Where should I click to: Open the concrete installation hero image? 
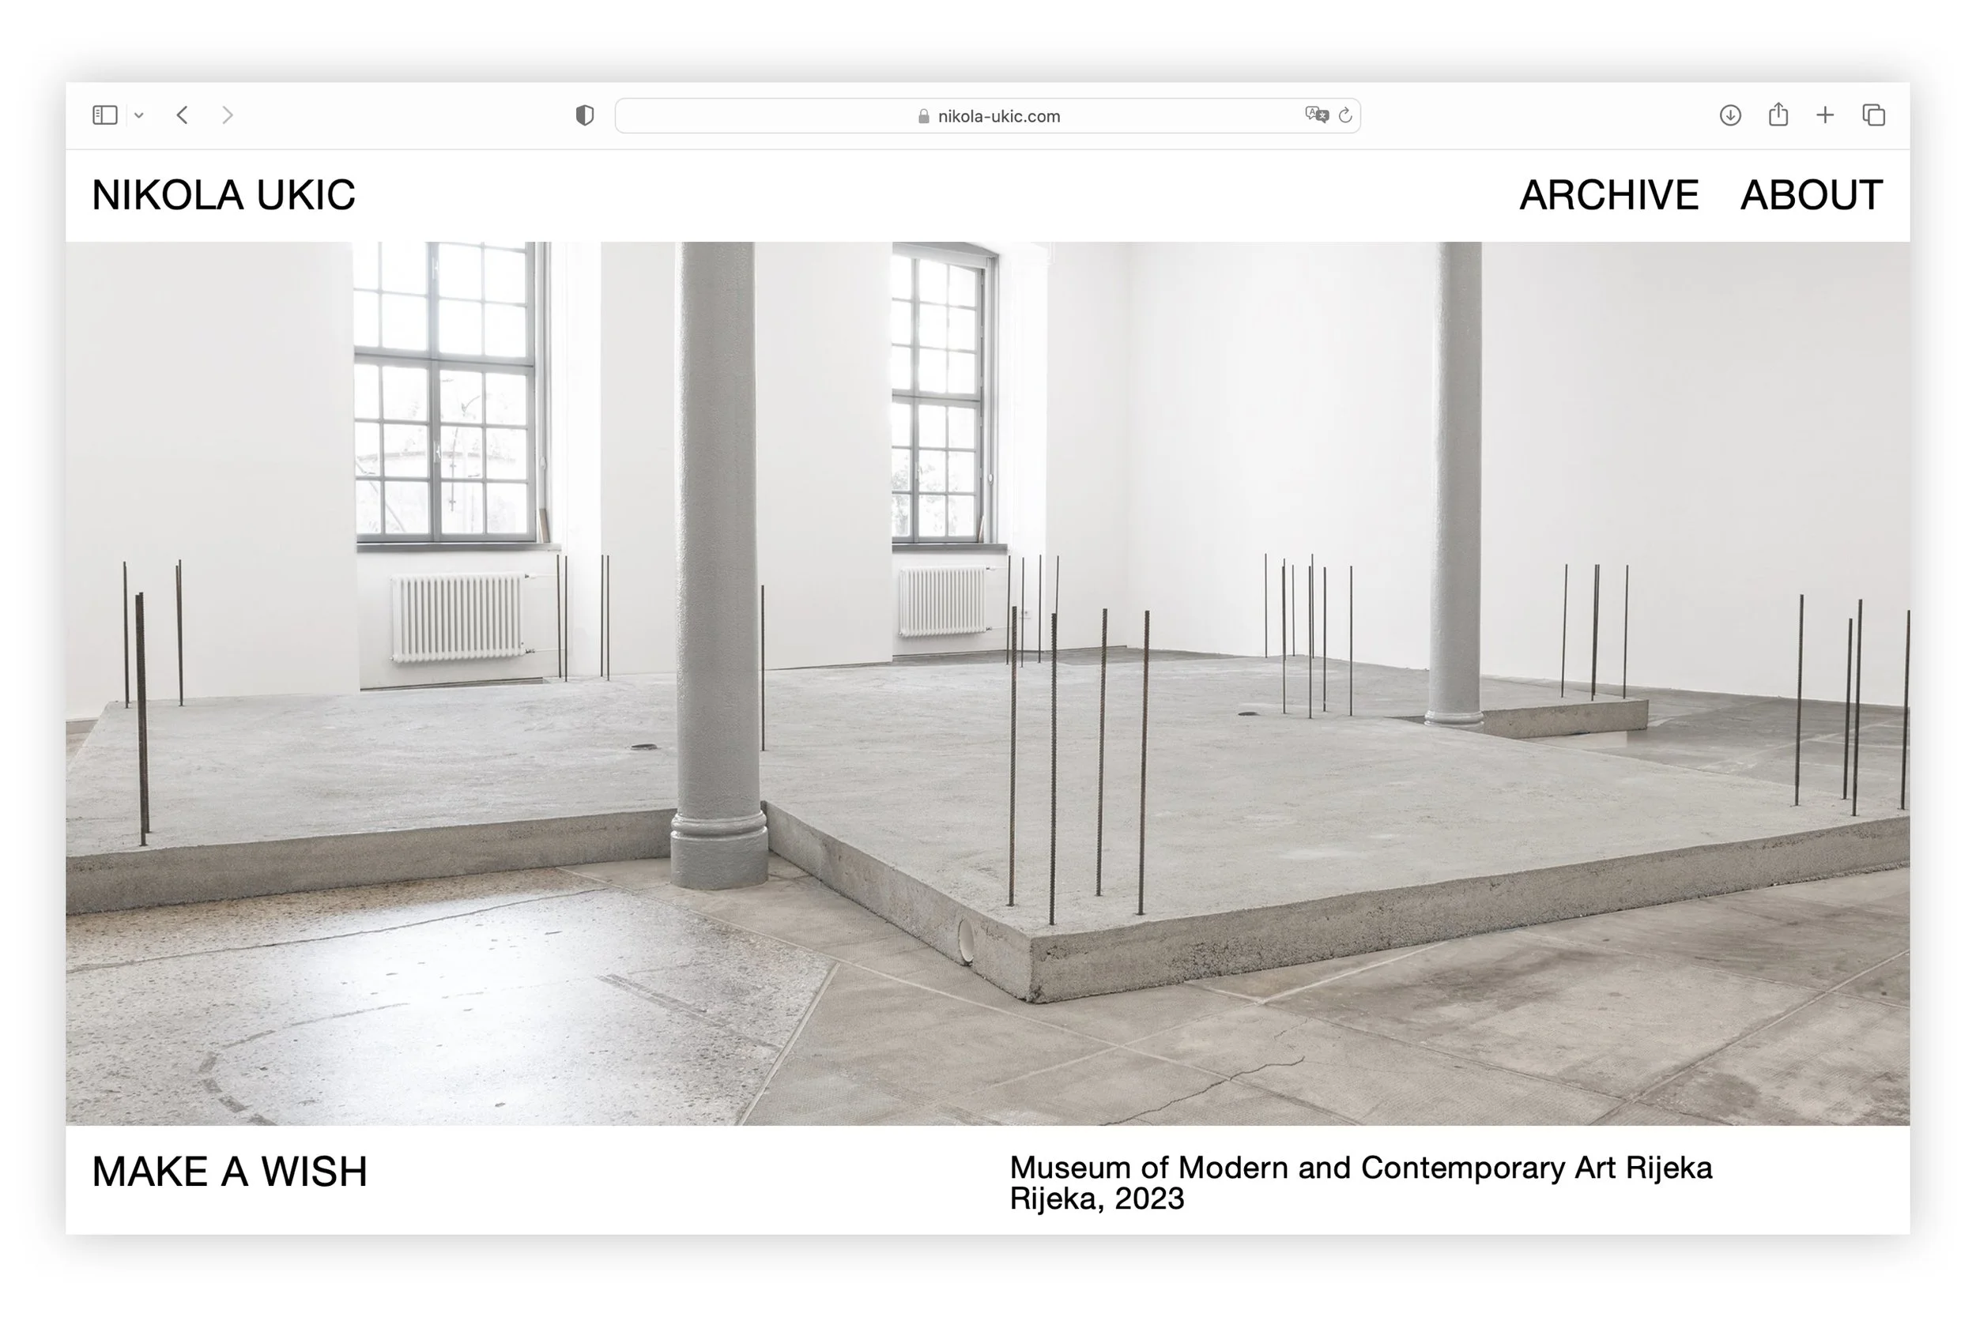[987, 683]
